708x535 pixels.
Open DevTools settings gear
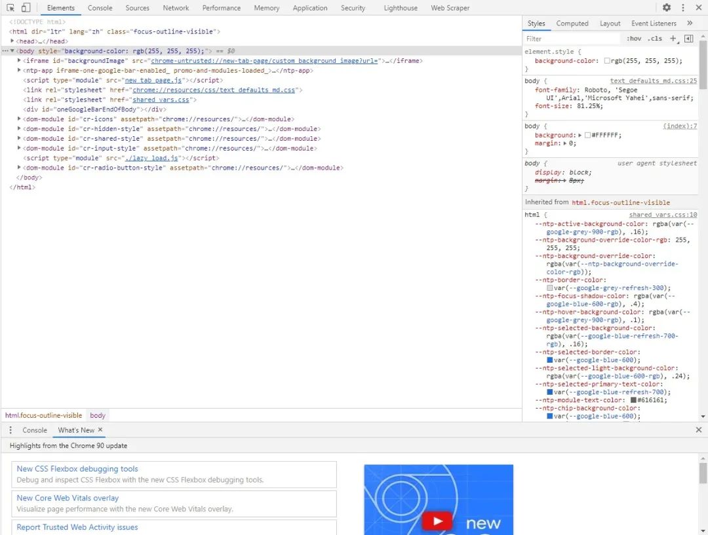(667, 8)
